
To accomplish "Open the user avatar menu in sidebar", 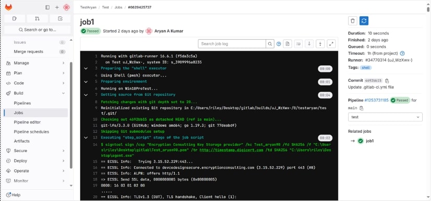I will click(x=66, y=7).
